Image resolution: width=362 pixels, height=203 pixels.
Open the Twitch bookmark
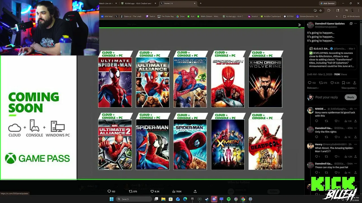coord(150,16)
